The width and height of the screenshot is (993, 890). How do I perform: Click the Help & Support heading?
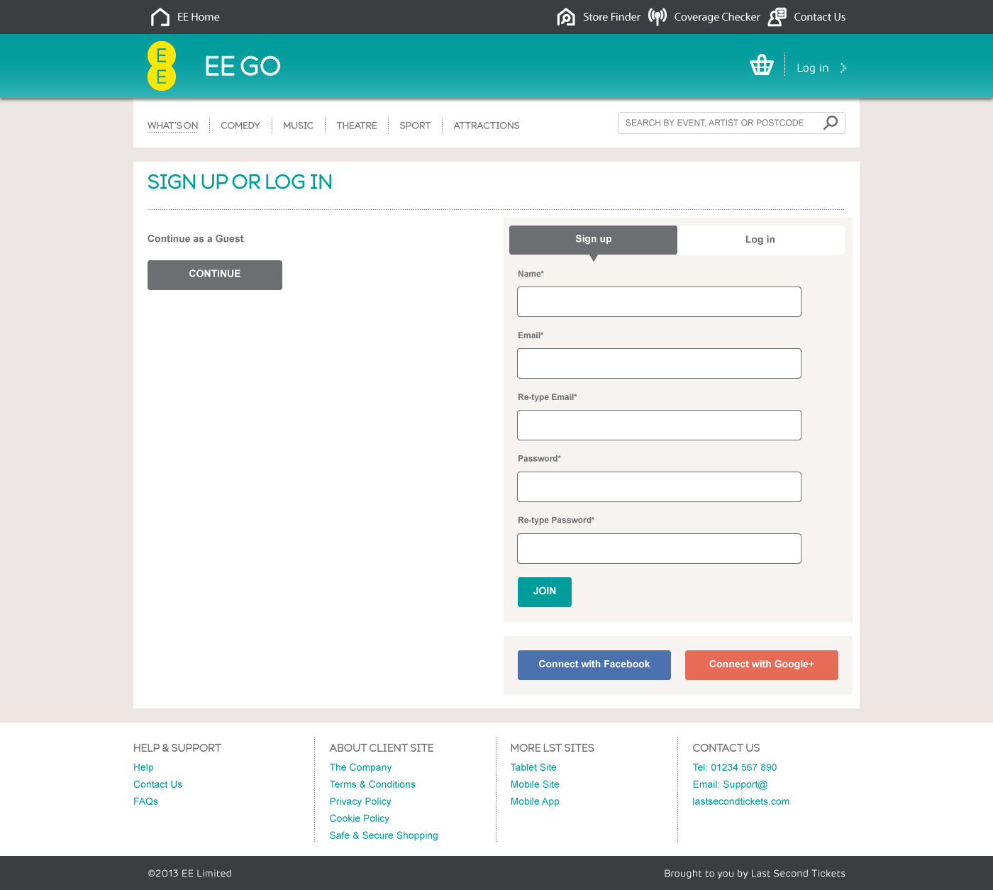(x=177, y=748)
